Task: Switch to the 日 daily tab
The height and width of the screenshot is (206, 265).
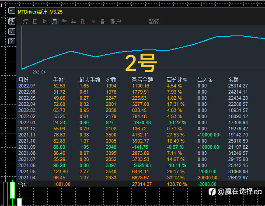Action: point(35,21)
